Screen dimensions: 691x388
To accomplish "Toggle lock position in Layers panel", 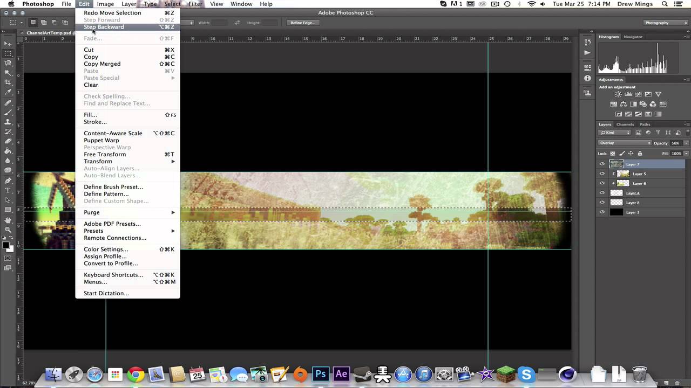I will pos(631,154).
